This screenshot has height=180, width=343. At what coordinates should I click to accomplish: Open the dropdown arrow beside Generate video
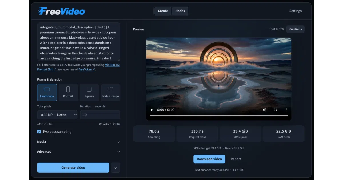[x=115, y=168]
